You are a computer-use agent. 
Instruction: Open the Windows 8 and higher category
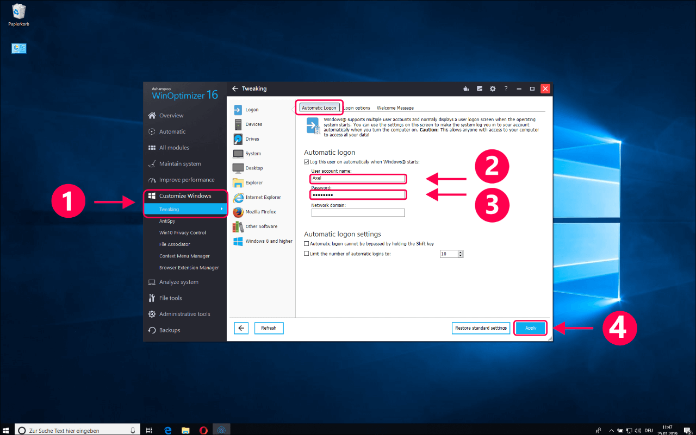(x=263, y=241)
